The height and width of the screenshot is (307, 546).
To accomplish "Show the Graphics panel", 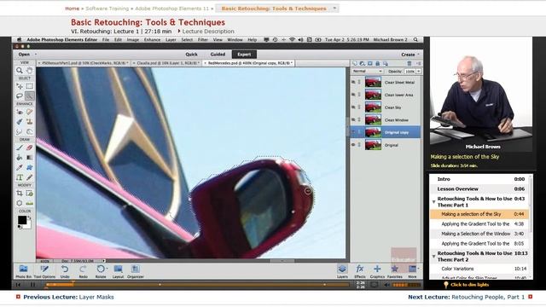I will tap(377, 271).
